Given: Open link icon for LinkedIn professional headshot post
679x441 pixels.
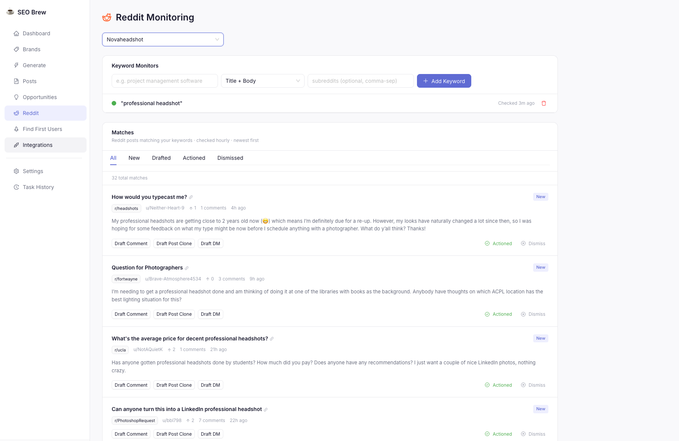Looking at the screenshot, I should pyautogui.click(x=266, y=409).
